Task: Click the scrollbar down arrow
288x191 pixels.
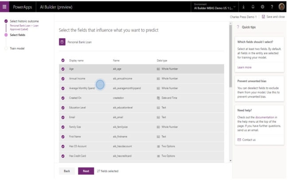Action: tap(230, 161)
